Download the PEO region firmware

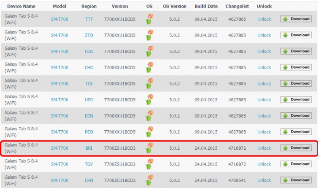pos(296,132)
